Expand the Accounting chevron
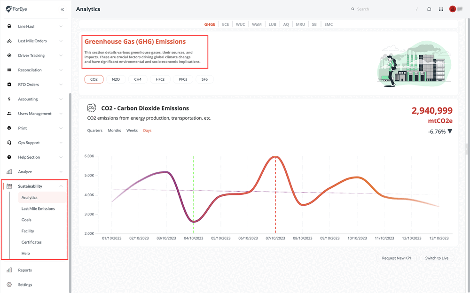 pyautogui.click(x=61, y=99)
